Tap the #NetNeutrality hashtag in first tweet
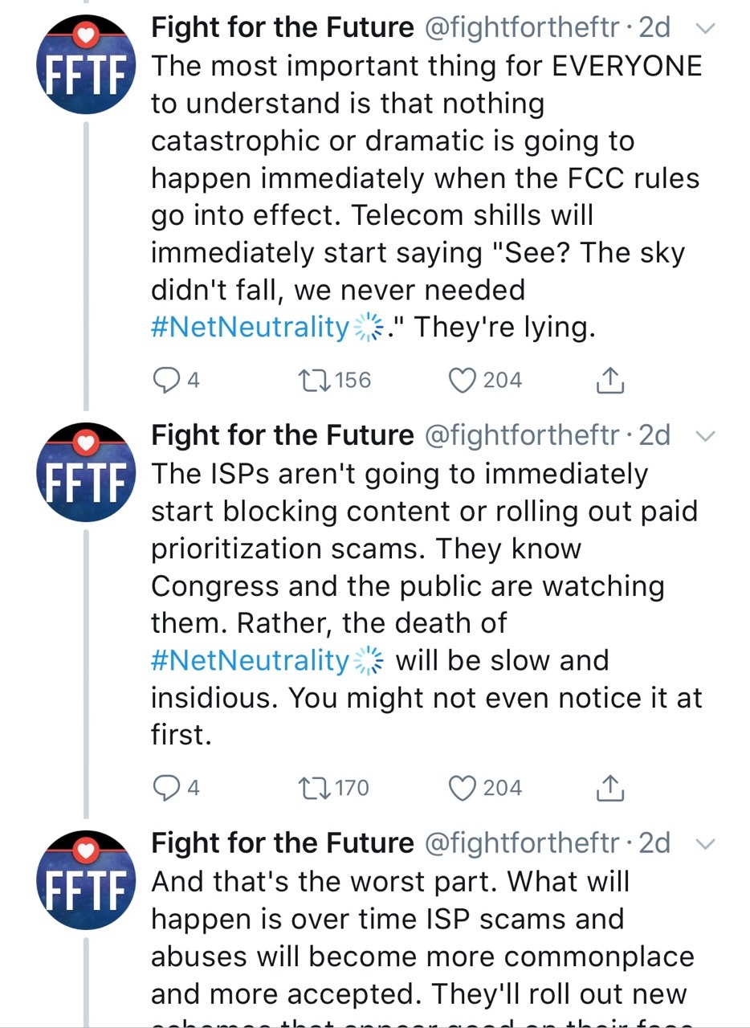The width and height of the screenshot is (750, 1028). (251, 328)
